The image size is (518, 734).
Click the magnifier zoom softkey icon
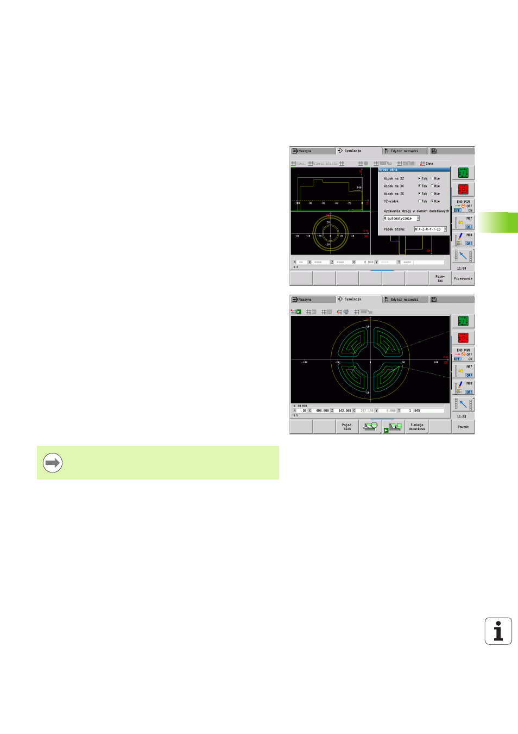(370, 427)
